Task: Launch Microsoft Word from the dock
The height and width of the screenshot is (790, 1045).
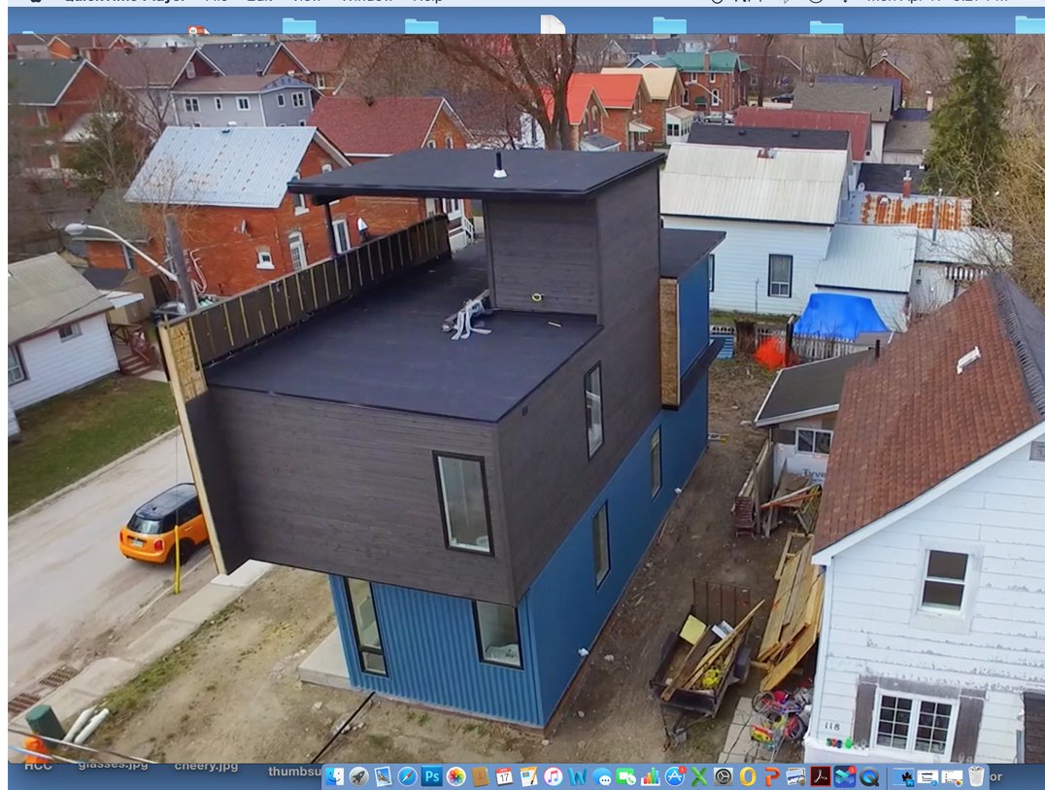Action: 577,776
